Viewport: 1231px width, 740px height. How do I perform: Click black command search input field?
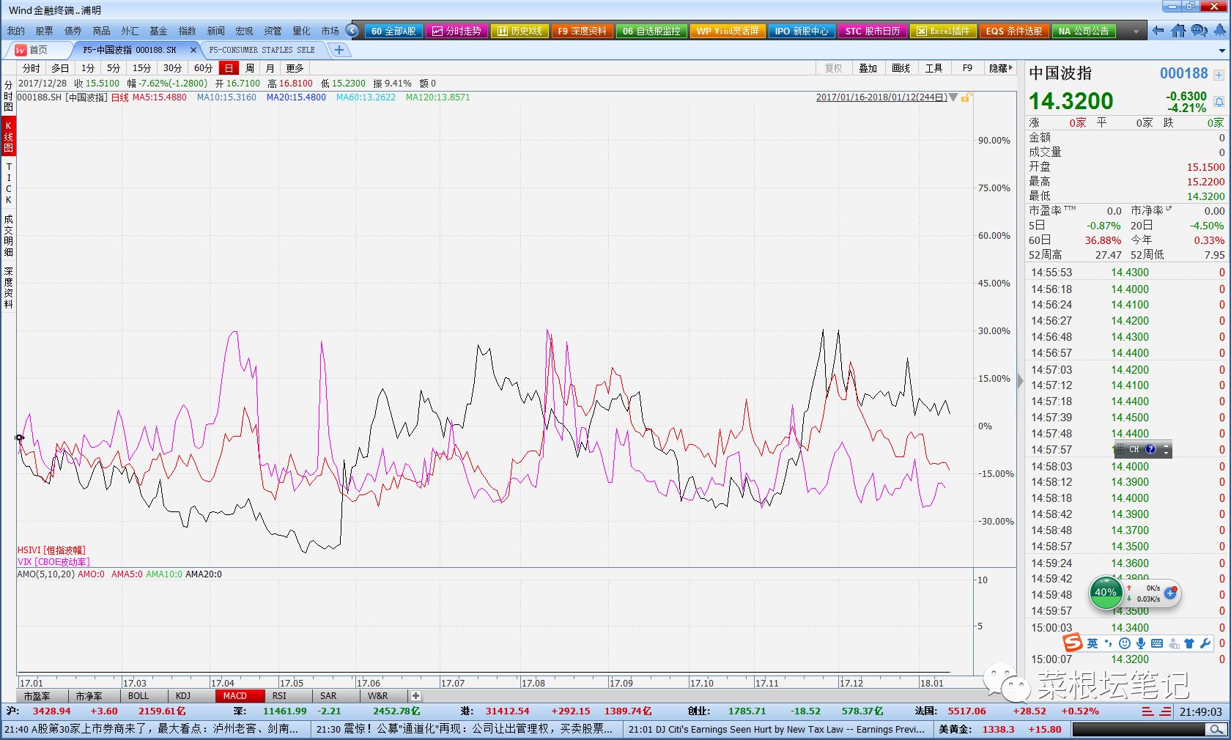[1139, 730]
